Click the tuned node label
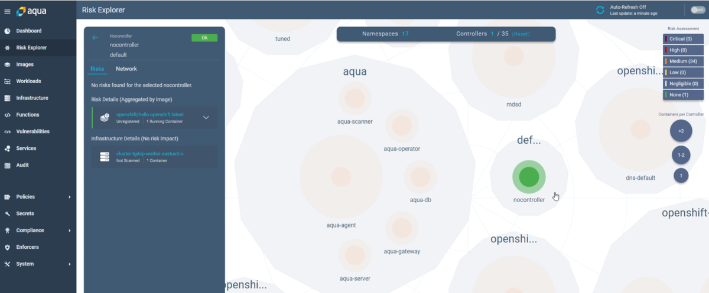The width and height of the screenshot is (709, 293). pos(283,39)
